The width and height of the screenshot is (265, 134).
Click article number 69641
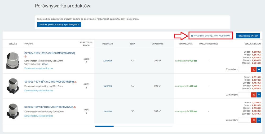86,110
